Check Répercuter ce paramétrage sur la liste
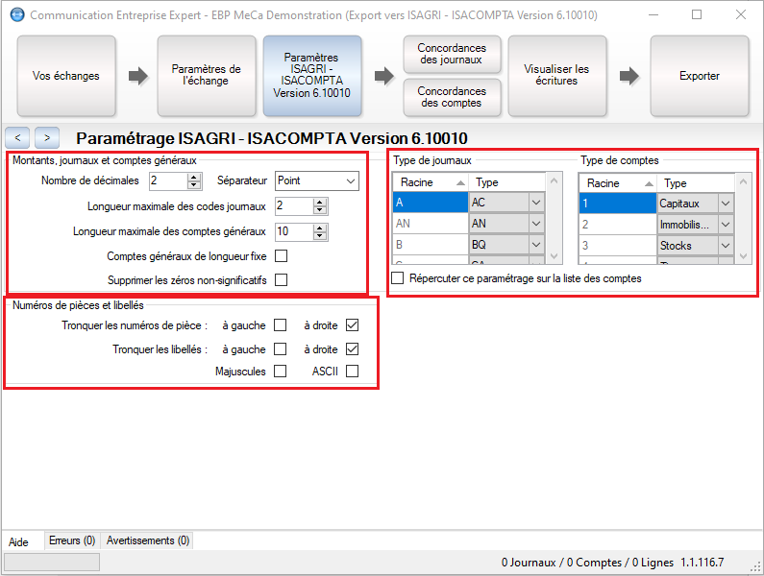Image resolution: width=764 pixels, height=576 pixels. coord(398,278)
